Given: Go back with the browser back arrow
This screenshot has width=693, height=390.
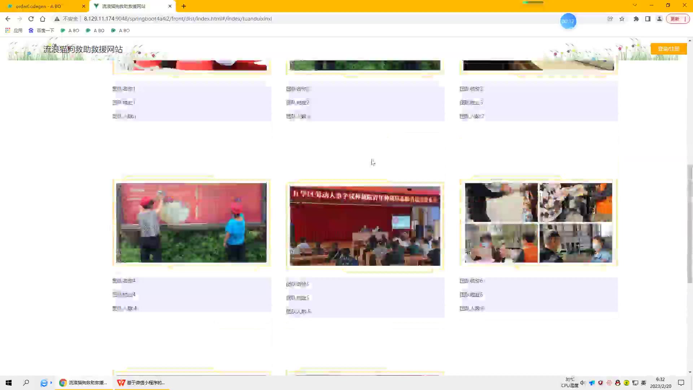Looking at the screenshot, I should point(8,19).
